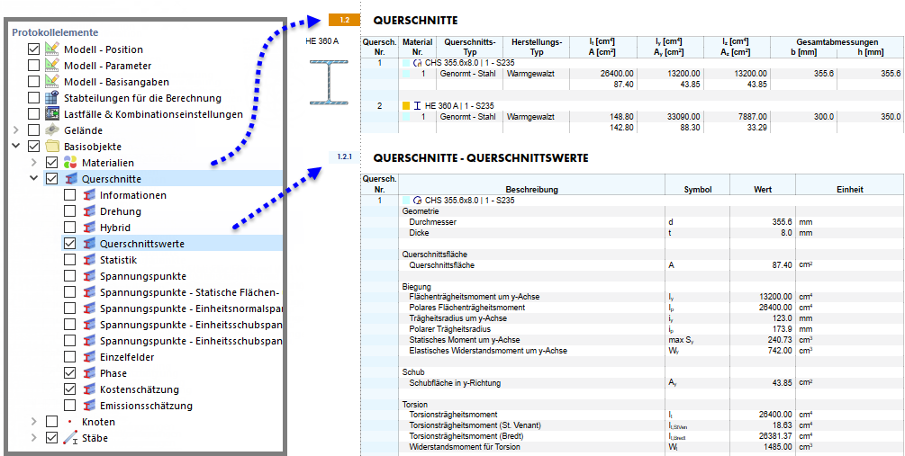Click the Phase section icon
This screenshot has width=905, height=456.
[x=89, y=373]
